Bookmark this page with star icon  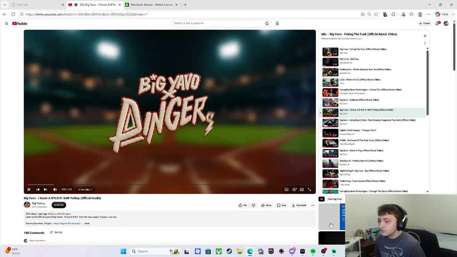376,14
